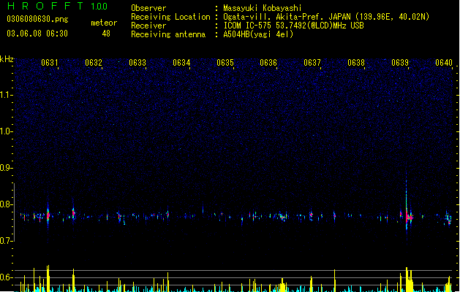Image resolution: width=460 pixels, height=292 pixels.
Task: Click the Receiving antenna label
Action: coord(168,34)
